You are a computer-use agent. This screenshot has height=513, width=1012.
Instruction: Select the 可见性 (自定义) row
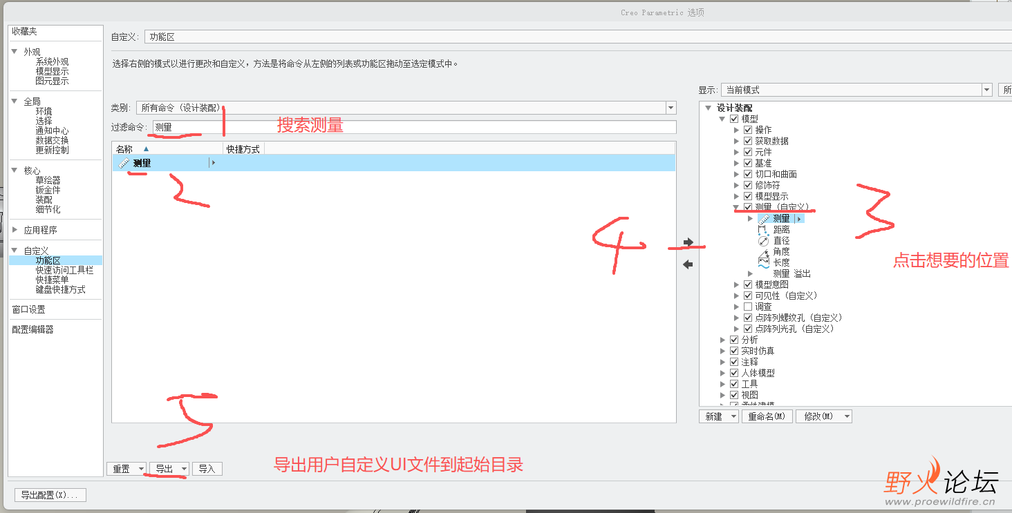coord(786,296)
